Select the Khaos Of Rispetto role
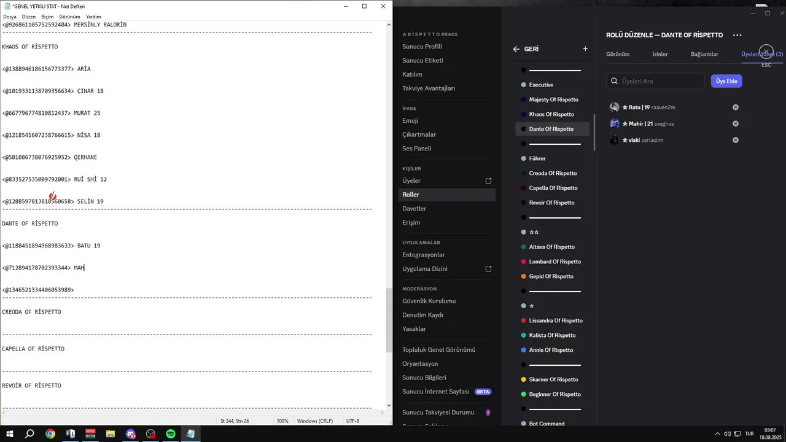This screenshot has height=442, width=786. [x=552, y=114]
